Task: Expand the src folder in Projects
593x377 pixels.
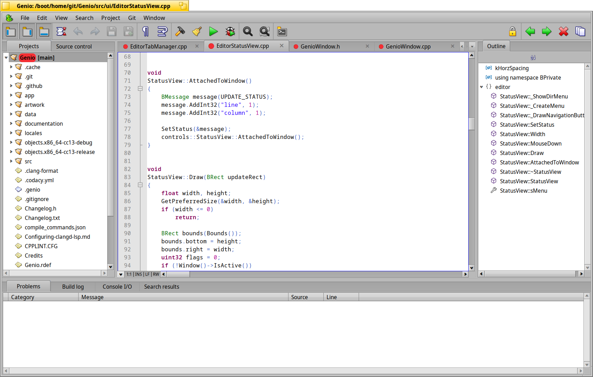Action: pyautogui.click(x=11, y=161)
